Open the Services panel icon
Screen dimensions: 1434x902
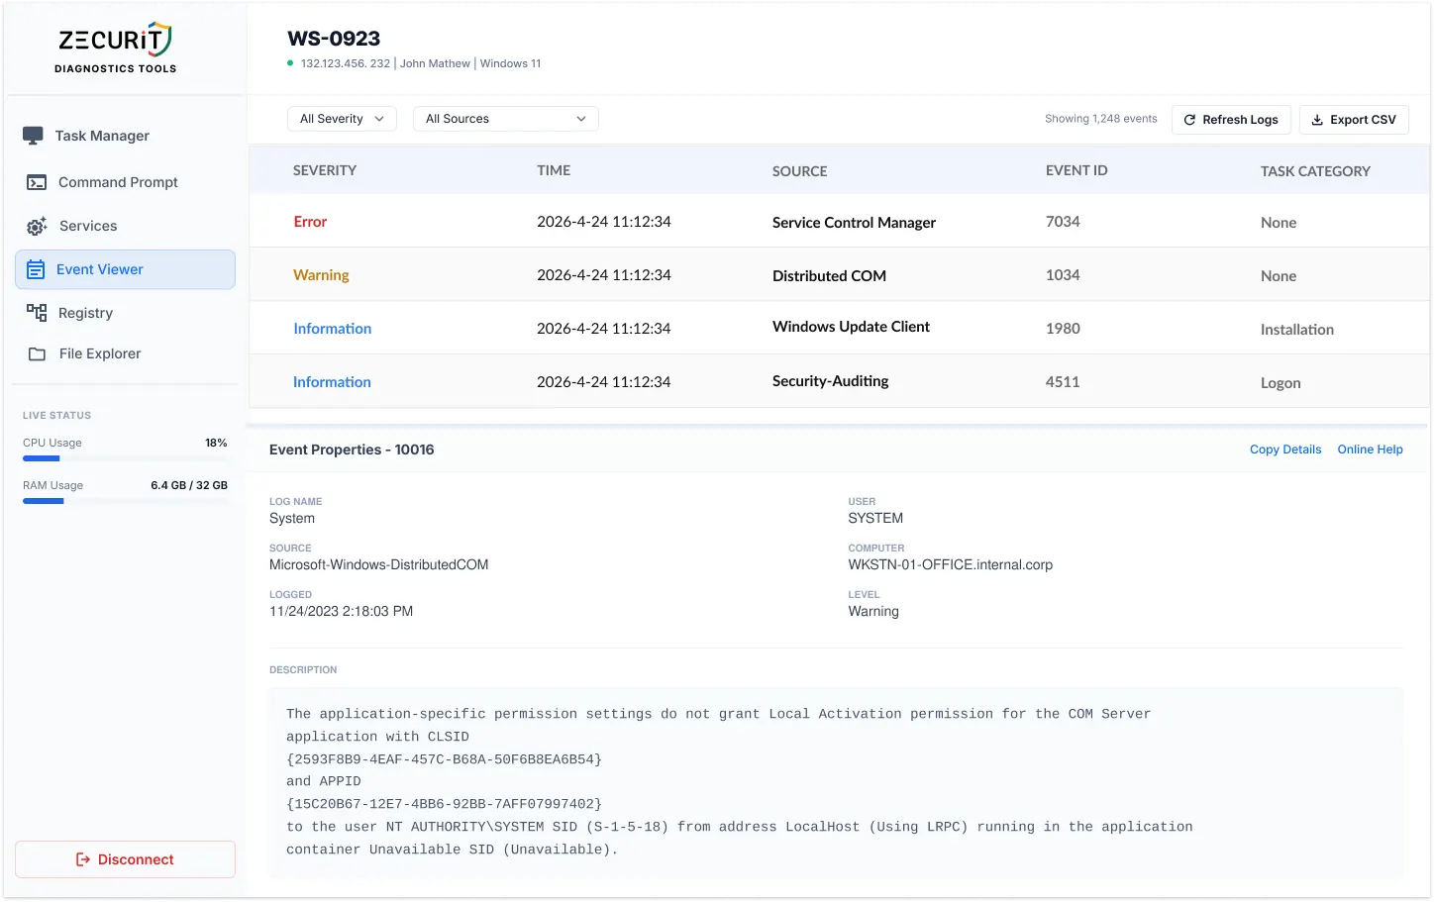tap(35, 226)
